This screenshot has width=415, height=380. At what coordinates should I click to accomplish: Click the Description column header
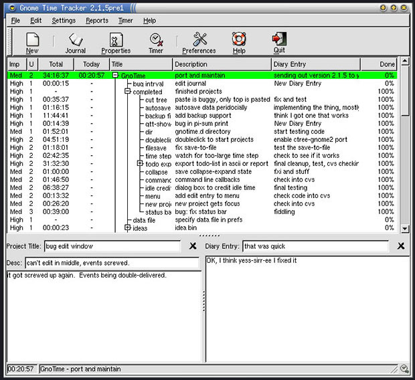pos(222,64)
